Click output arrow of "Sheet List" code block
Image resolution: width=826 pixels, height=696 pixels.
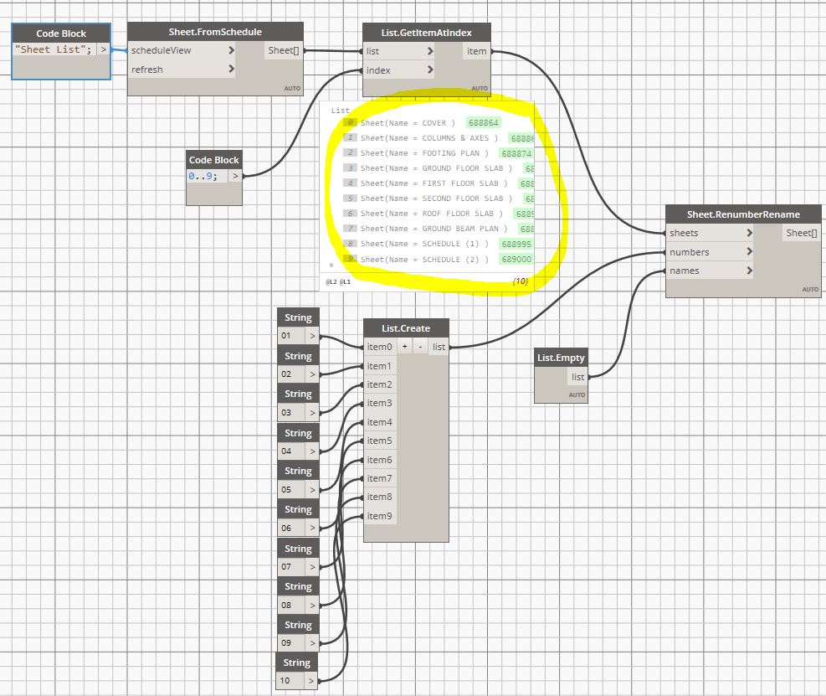pyautogui.click(x=104, y=49)
